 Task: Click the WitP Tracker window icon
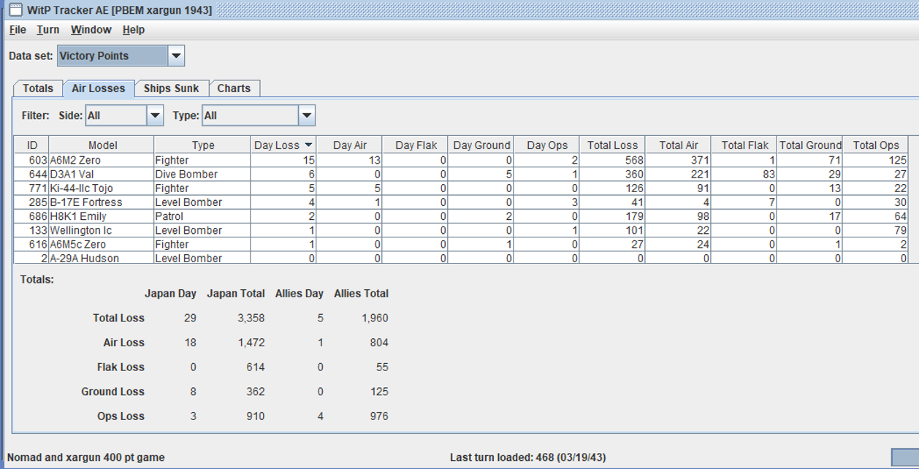pos(15,9)
